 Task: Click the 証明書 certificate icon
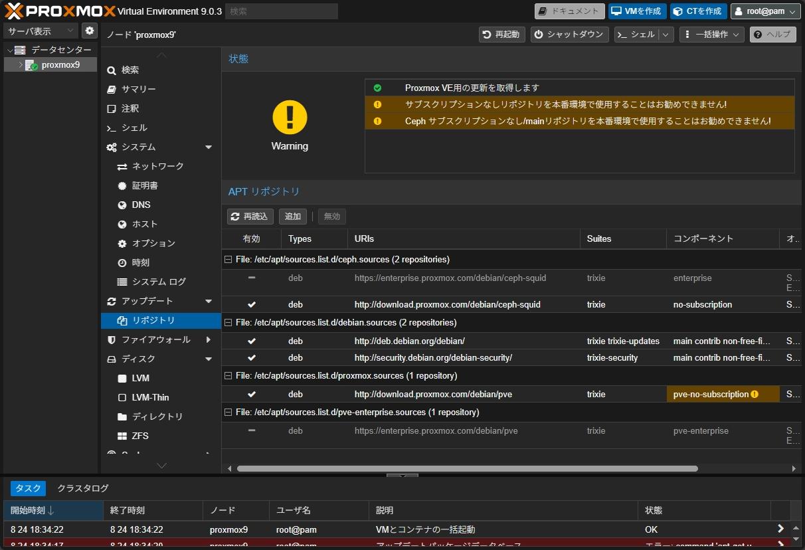pos(122,185)
